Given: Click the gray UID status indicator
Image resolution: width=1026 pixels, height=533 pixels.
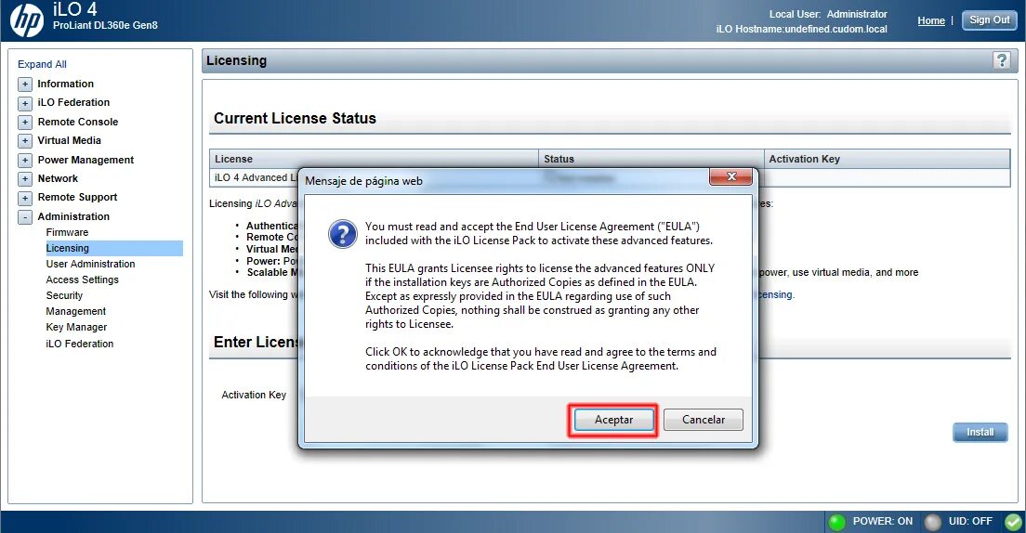Looking at the screenshot, I should 932,522.
